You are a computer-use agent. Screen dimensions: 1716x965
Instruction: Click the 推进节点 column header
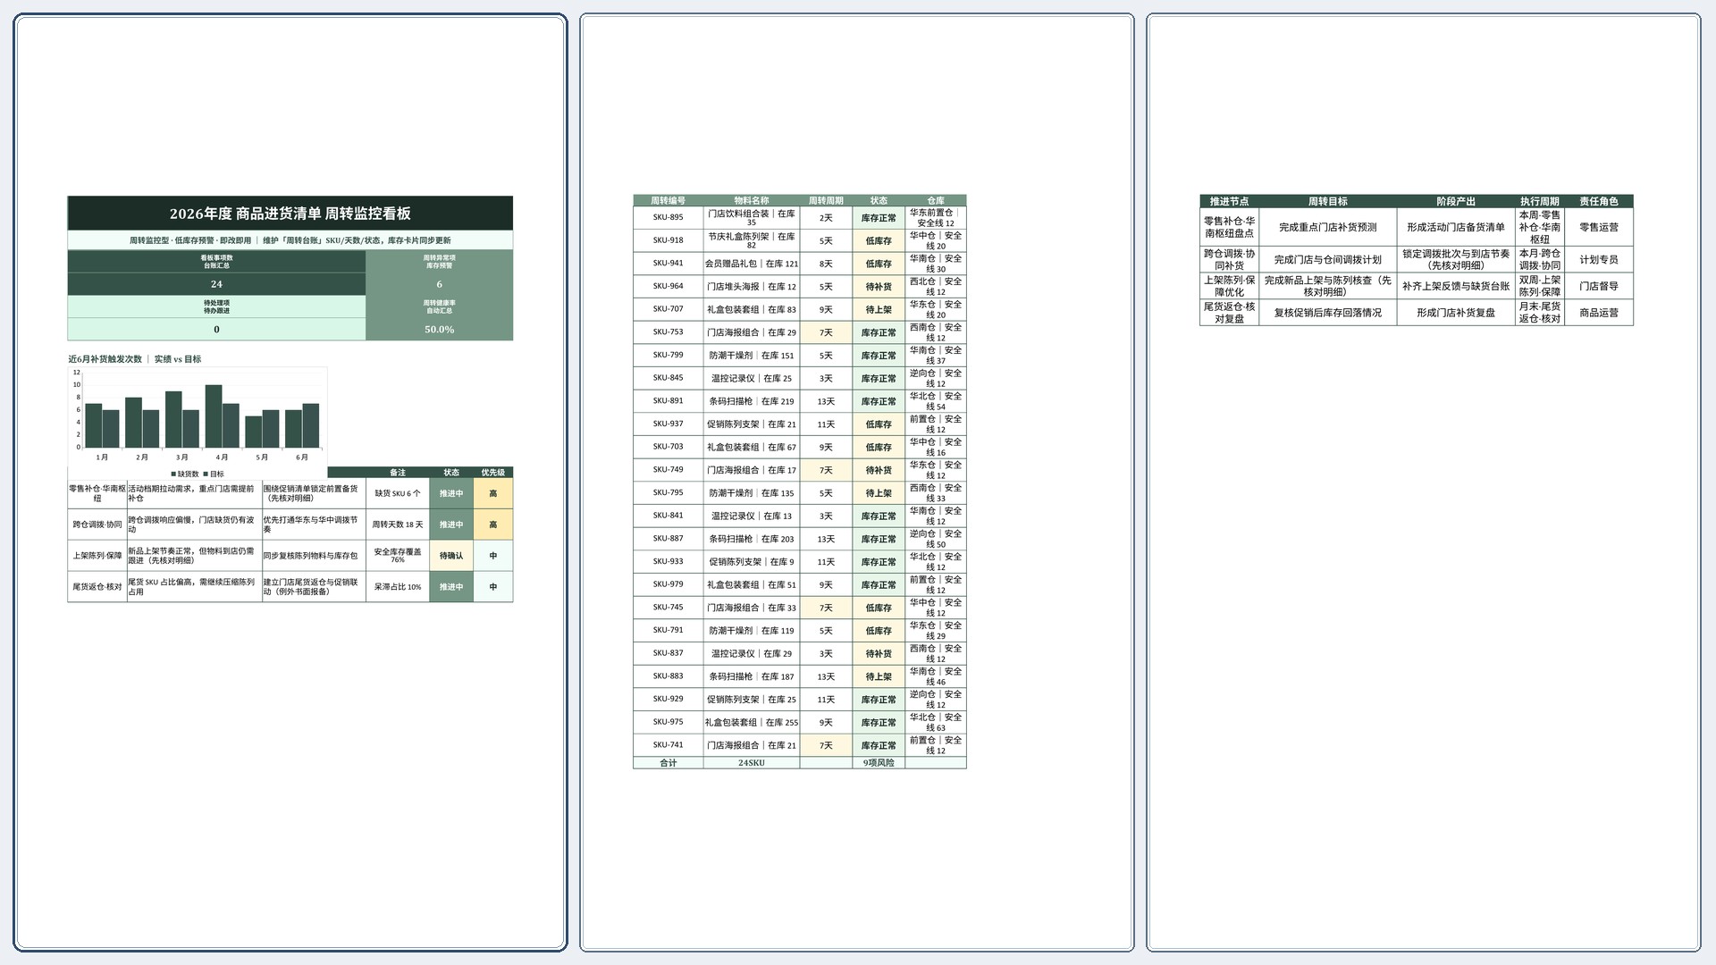[x=1229, y=202]
